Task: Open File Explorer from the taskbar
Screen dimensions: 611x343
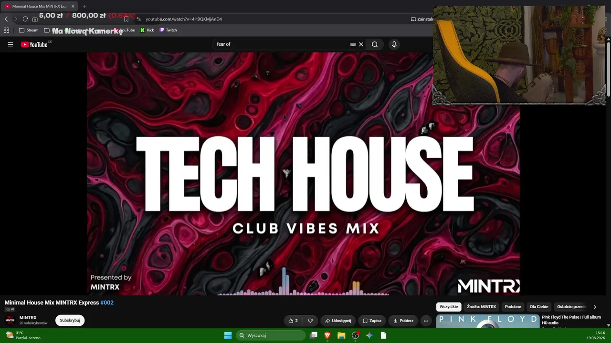Action: [341, 335]
